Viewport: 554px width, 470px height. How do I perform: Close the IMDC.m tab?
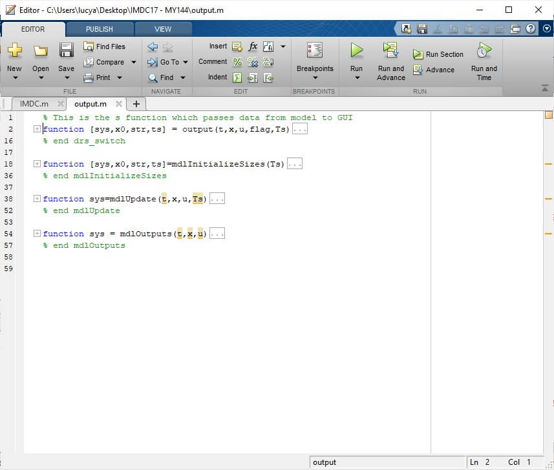coord(60,104)
